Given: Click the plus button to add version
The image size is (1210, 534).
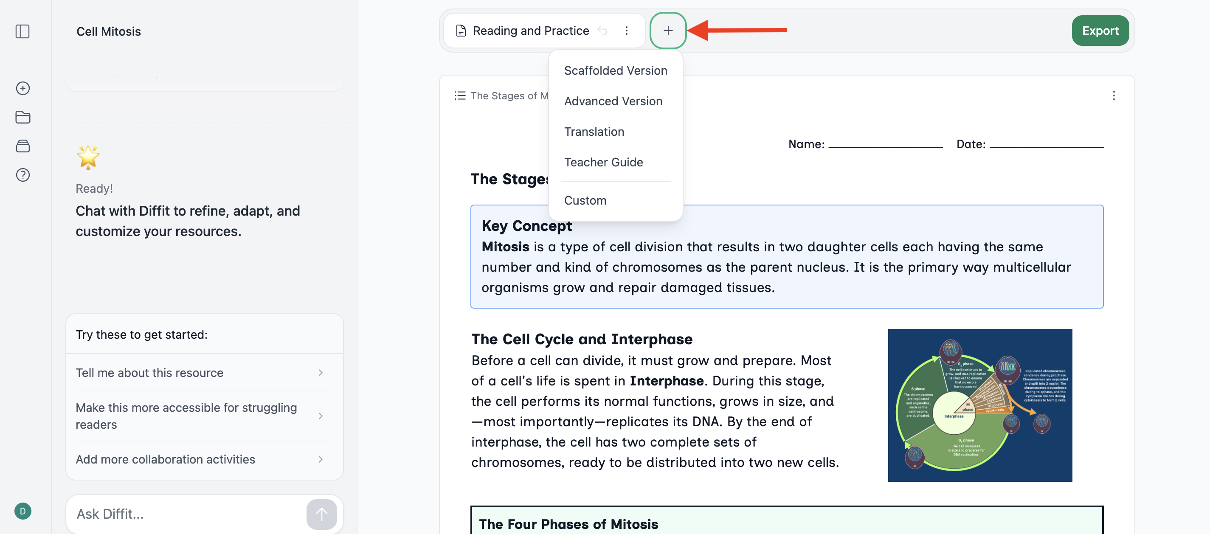Looking at the screenshot, I should tap(667, 31).
